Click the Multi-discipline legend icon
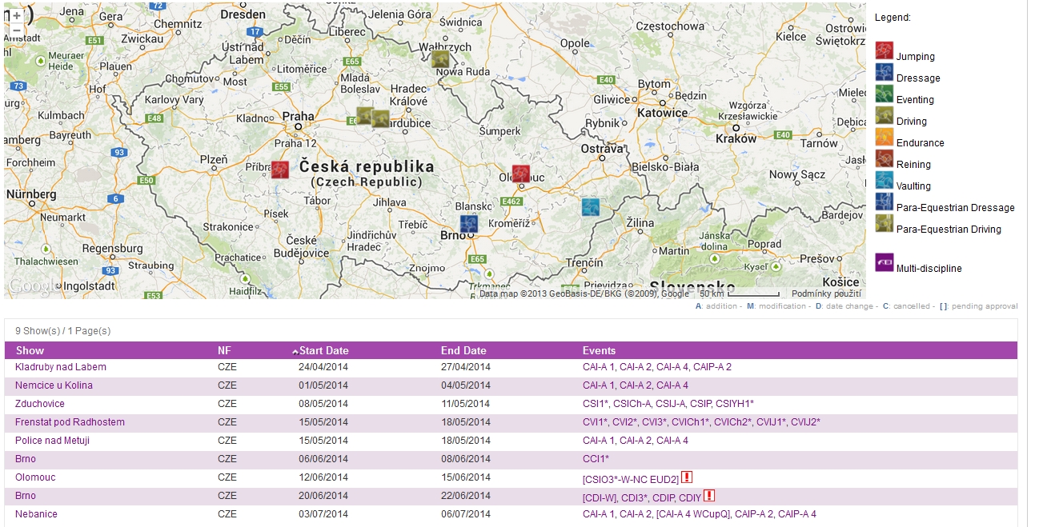 pyautogui.click(x=884, y=262)
